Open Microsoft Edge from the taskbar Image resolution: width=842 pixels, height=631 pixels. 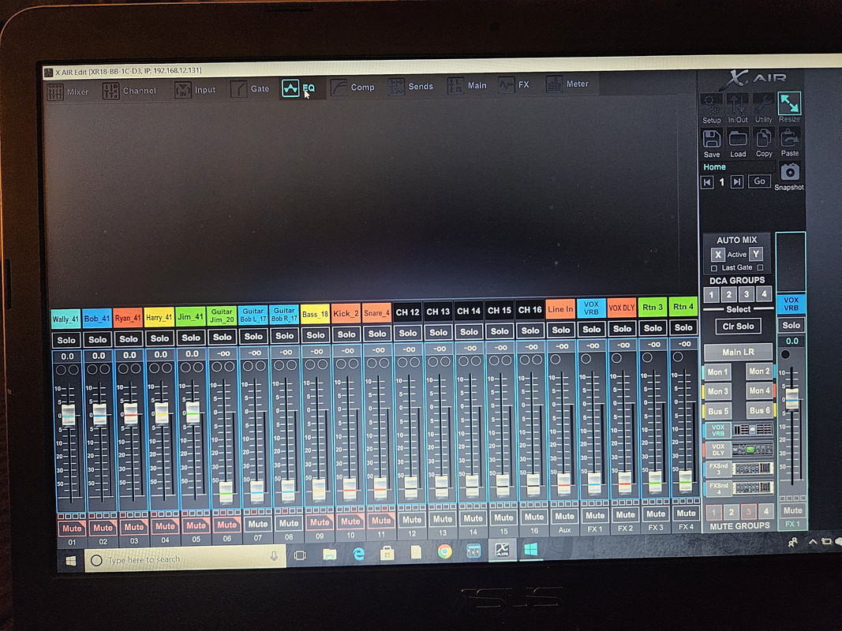point(359,553)
